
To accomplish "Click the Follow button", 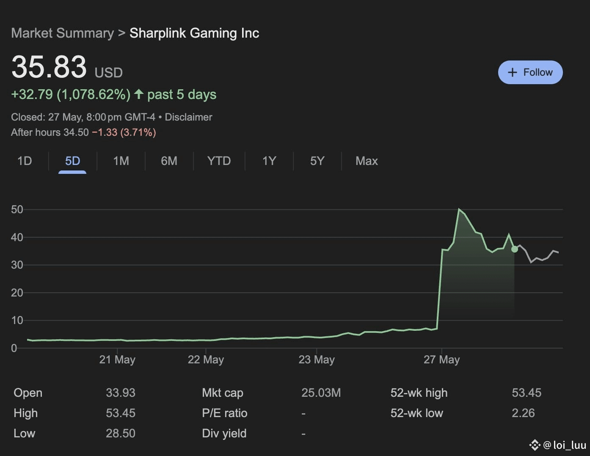I will click(530, 72).
